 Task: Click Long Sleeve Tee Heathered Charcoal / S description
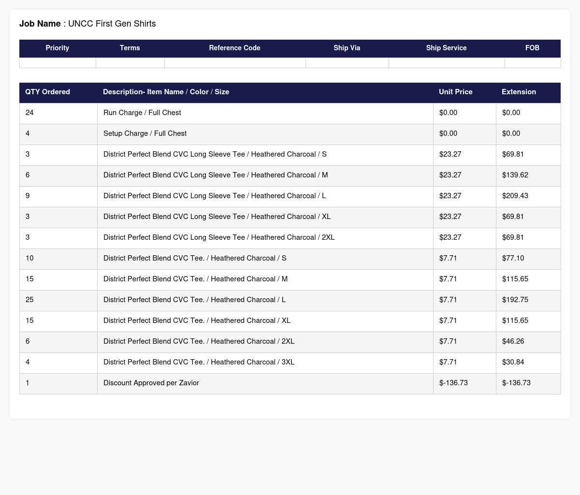point(215,154)
